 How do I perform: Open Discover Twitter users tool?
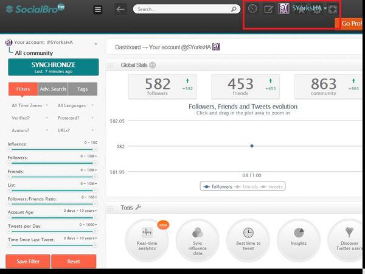click(346, 241)
